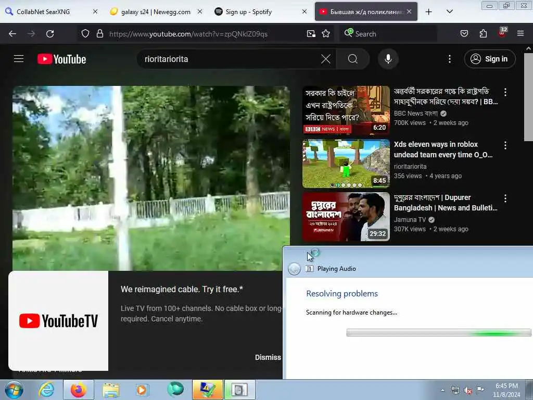This screenshot has height=400, width=533.
Task: Open the options menu for the BBC News video
Action: pyautogui.click(x=505, y=92)
